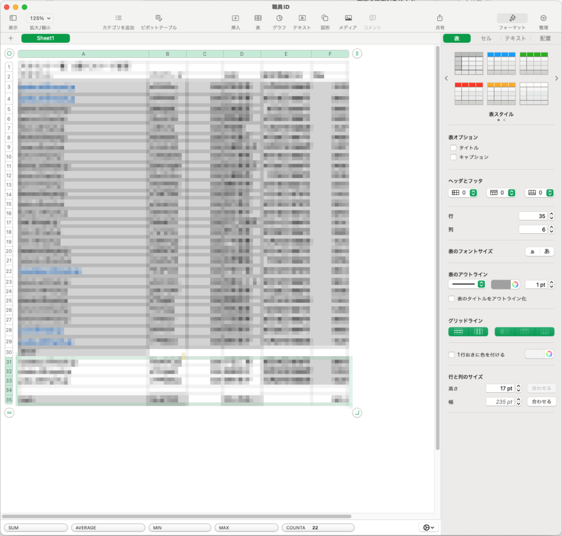Open the Shapes insert menu
562x536 pixels.
[x=325, y=19]
